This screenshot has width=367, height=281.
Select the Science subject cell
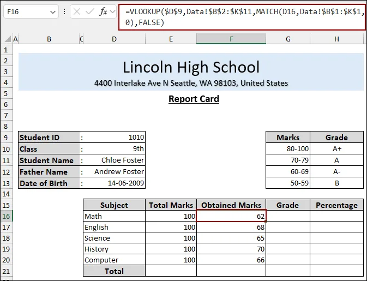(x=114, y=238)
